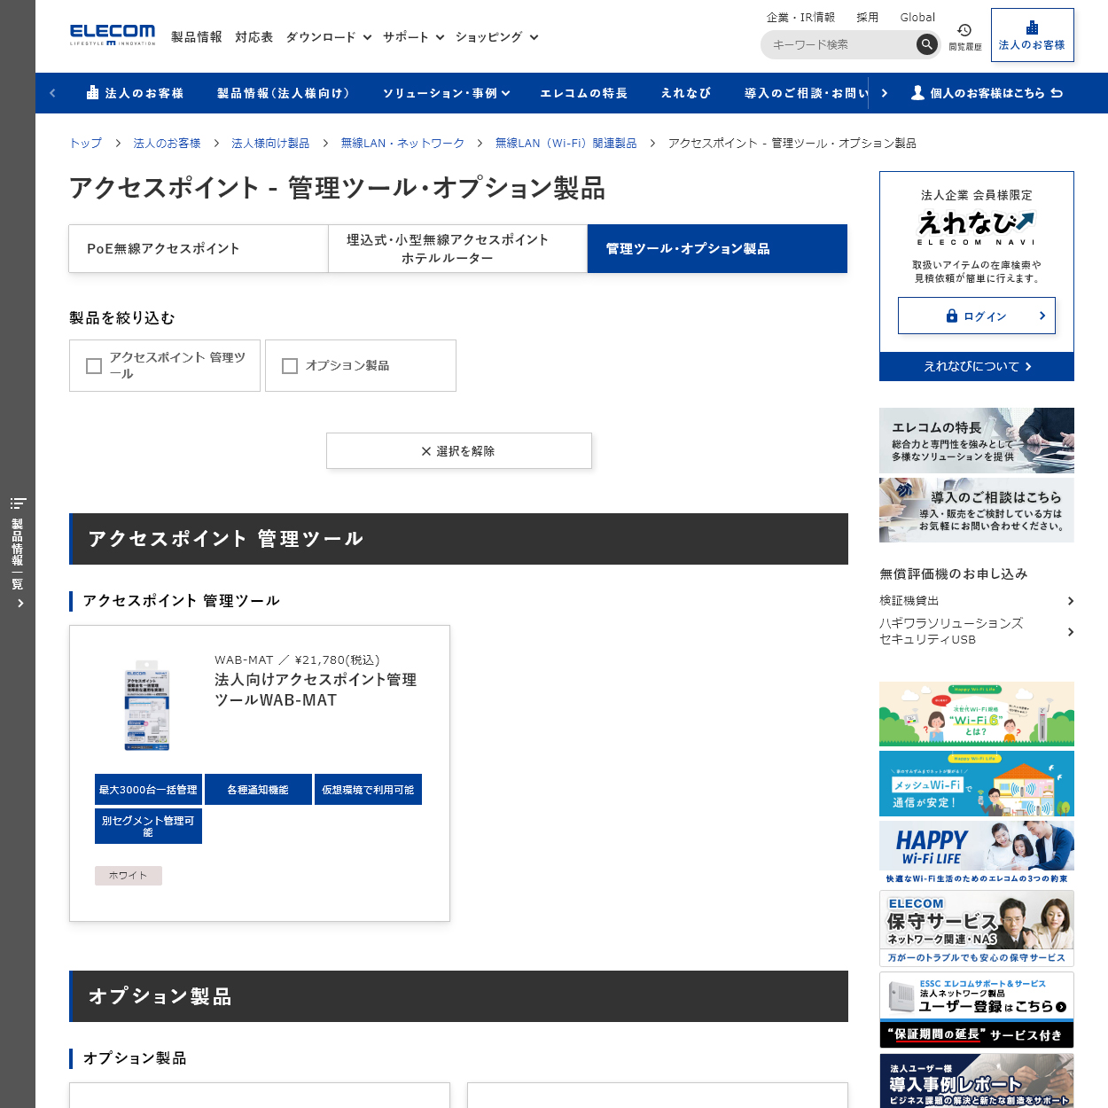The image size is (1108, 1108).
Task: Switch to the 埋込式・小型無線アクセスポイント tab
Action: point(457,248)
